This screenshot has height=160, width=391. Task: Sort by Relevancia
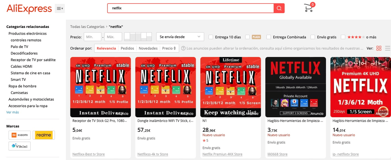pyautogui.click(x=106, y=48)
